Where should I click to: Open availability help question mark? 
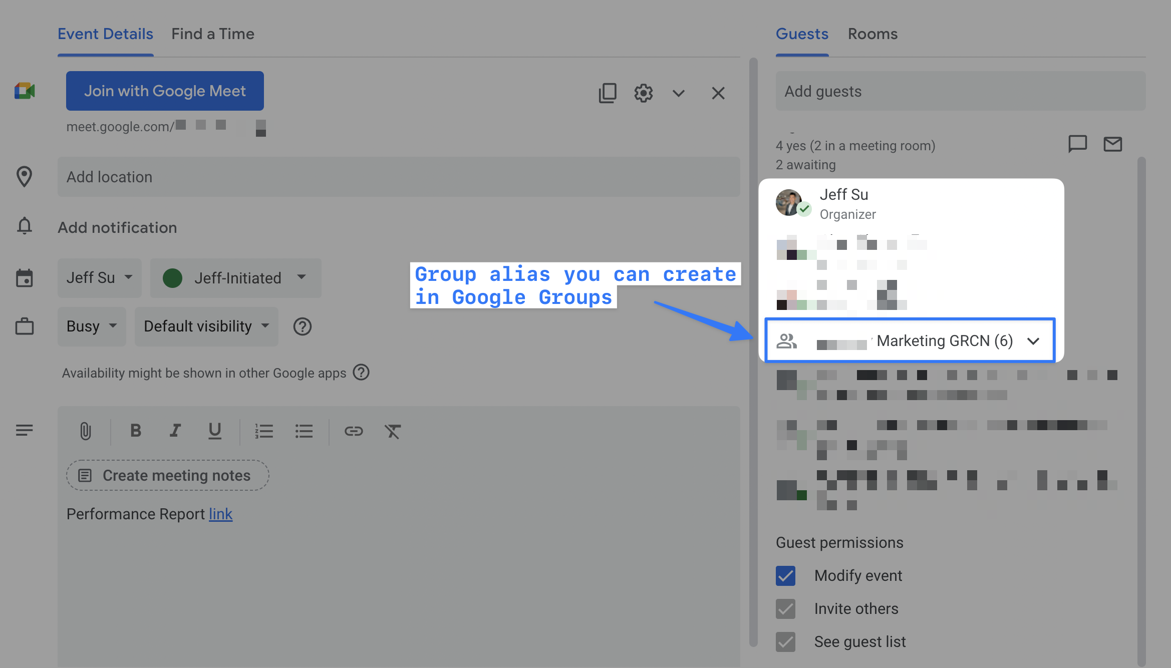pos(361,372)
